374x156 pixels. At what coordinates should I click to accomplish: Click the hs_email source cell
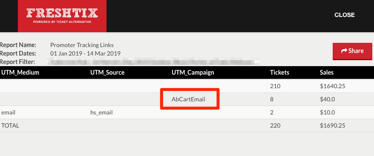pyautogui.click(x=101, y=112)
